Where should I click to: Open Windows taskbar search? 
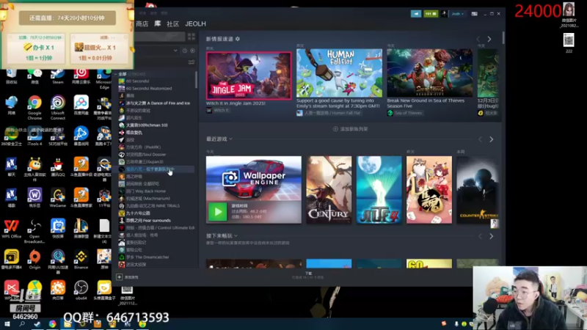click(x=22, y=324)
